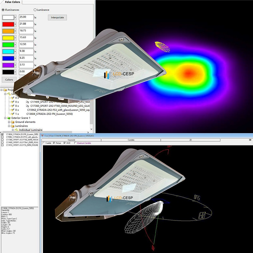The image size is (253, 253).
Task: Select the Illuminances radio button
Action: 3,10
